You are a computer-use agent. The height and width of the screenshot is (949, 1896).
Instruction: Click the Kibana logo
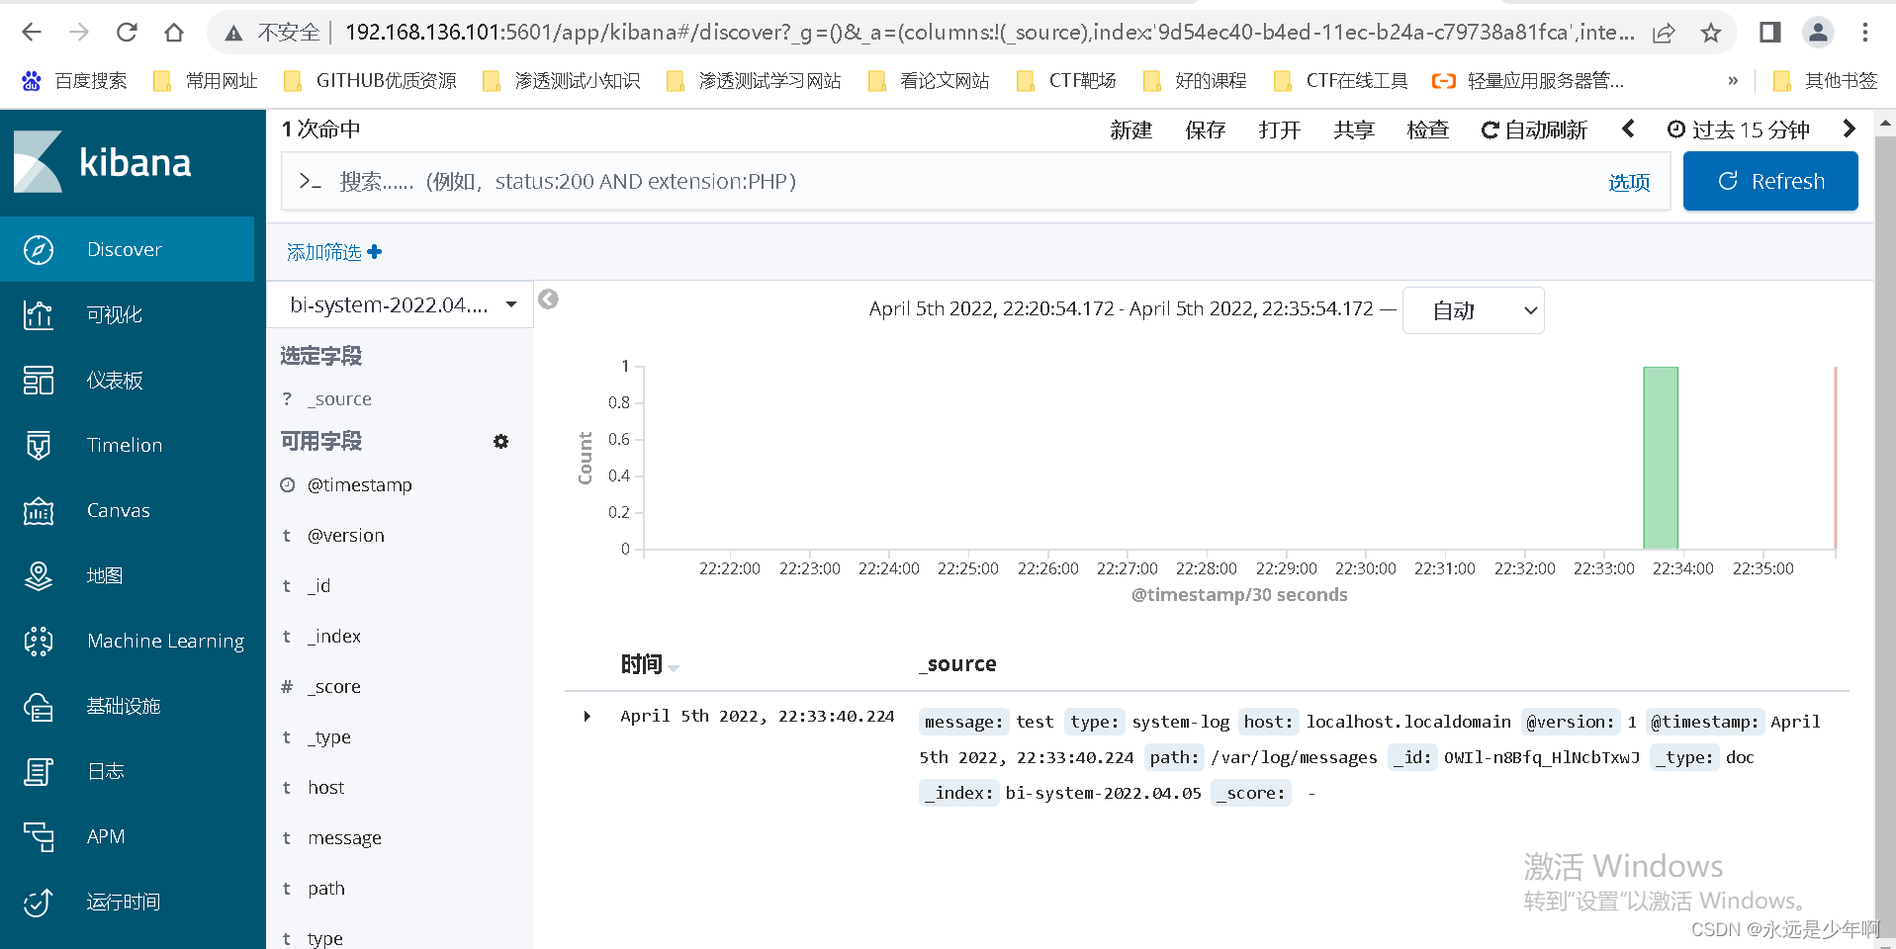click(x=103, y=161)
